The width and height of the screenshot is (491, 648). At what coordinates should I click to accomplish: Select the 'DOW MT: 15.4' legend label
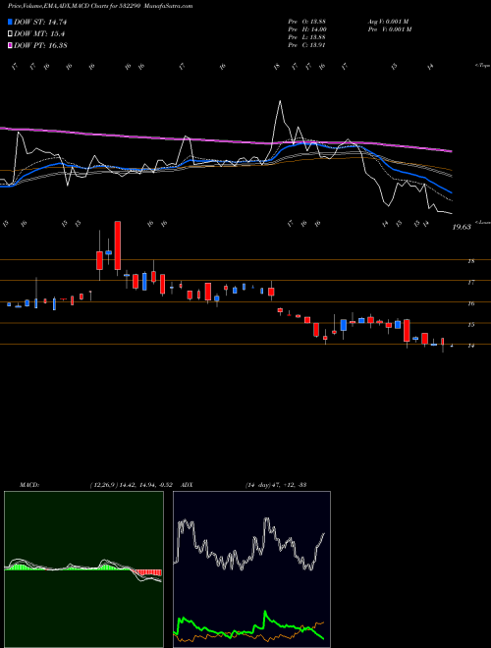(x=39, y=34)
